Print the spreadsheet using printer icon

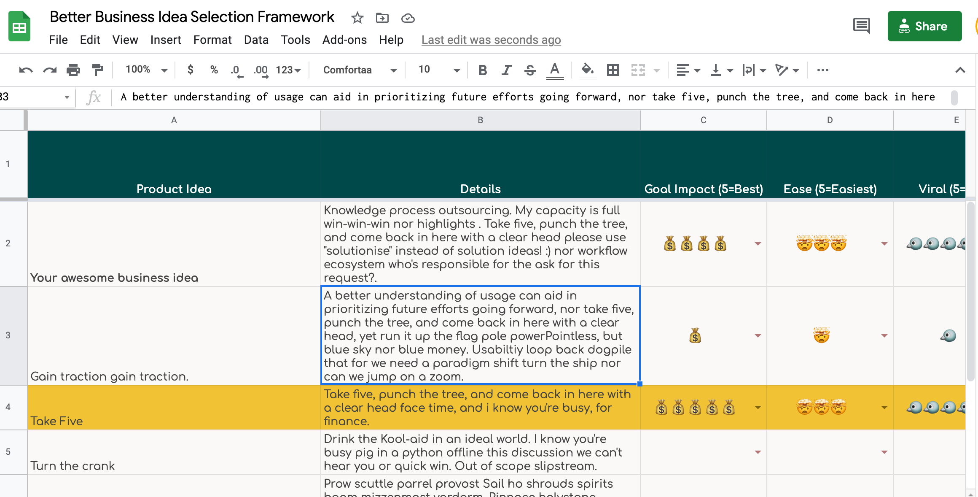pos(73,70)
